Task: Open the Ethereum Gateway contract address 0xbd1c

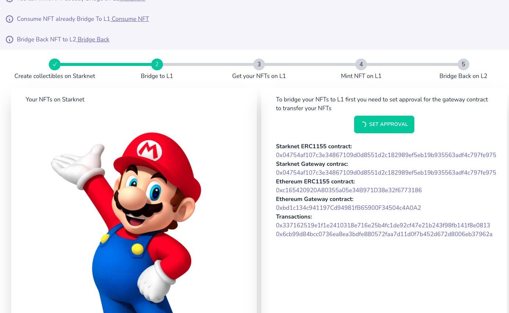Action: click(x=348, y=208)
